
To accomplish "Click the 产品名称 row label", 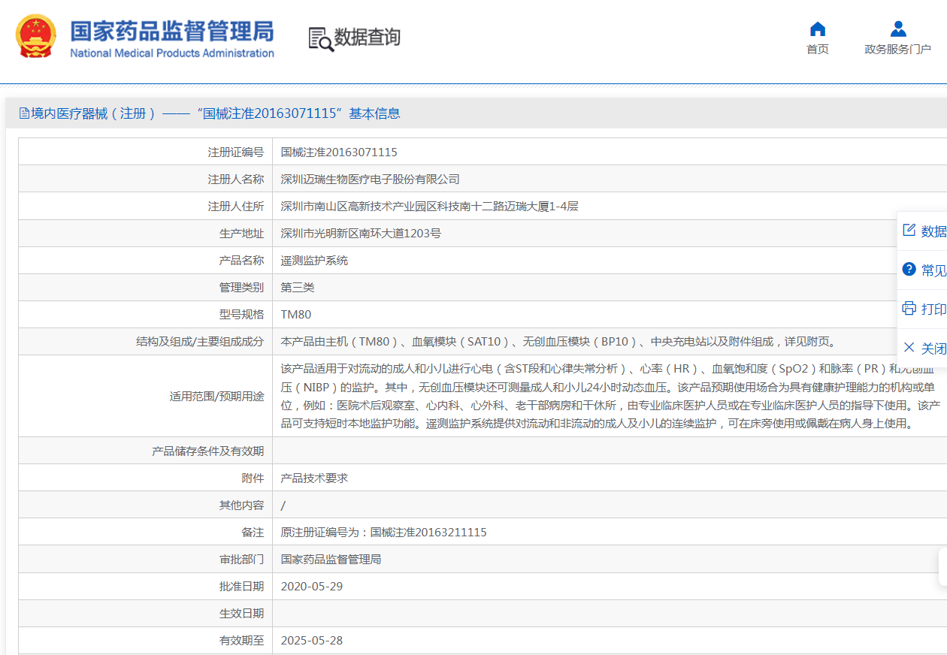I will pos(241,260).
